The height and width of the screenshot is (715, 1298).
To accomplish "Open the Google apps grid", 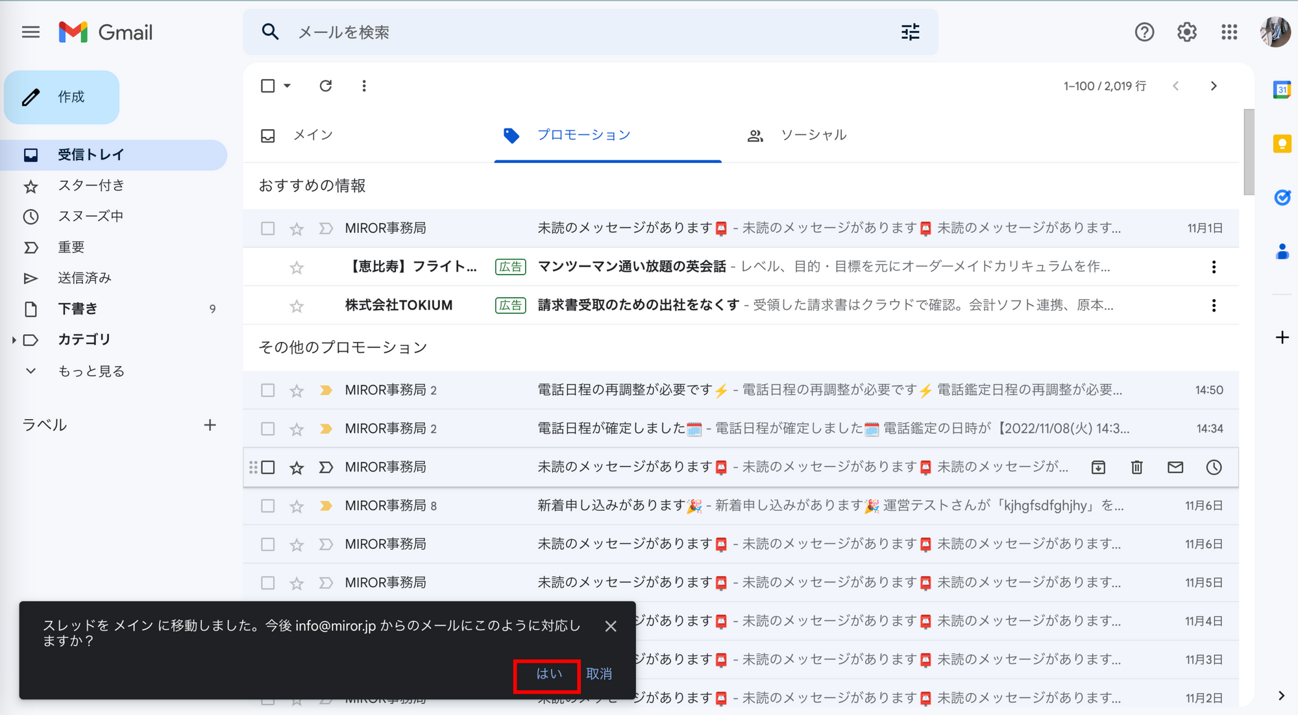I will pos(1229,32).
